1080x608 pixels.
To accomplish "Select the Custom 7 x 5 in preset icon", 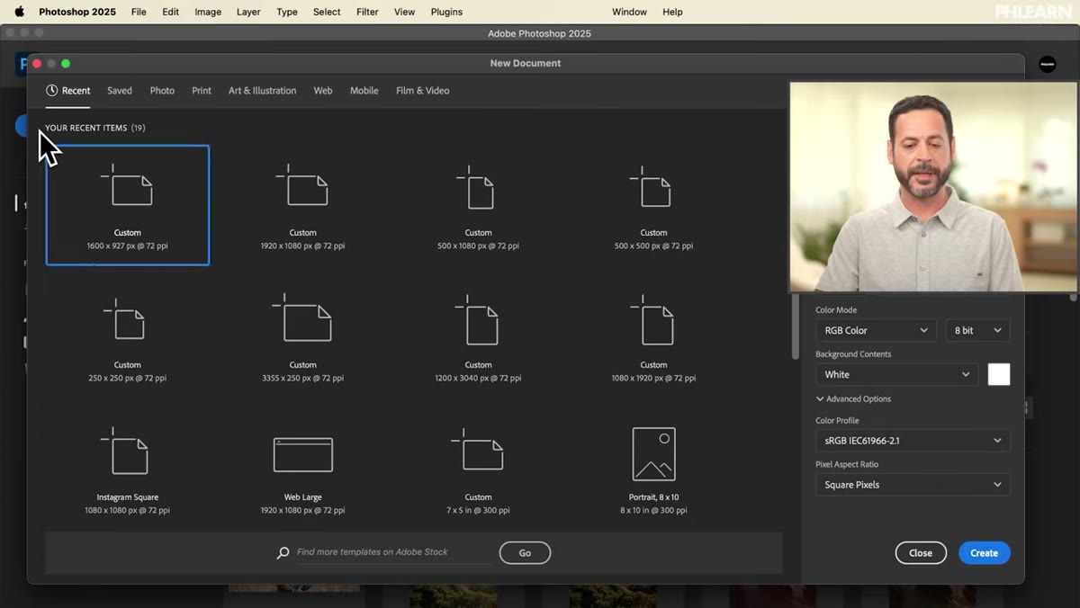I will pos(478,451).
